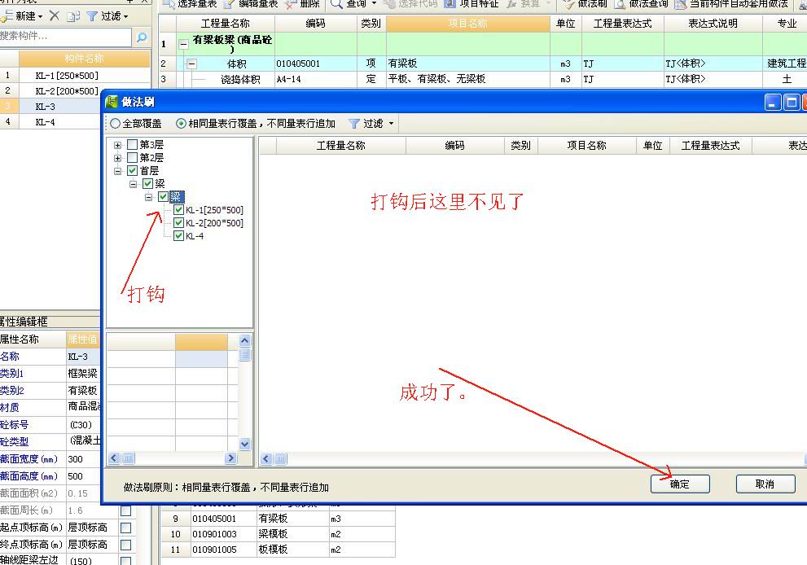Click highlighted 项目名称 header in background table
This screenshot has width=807, height=565.
coord(468,24)
